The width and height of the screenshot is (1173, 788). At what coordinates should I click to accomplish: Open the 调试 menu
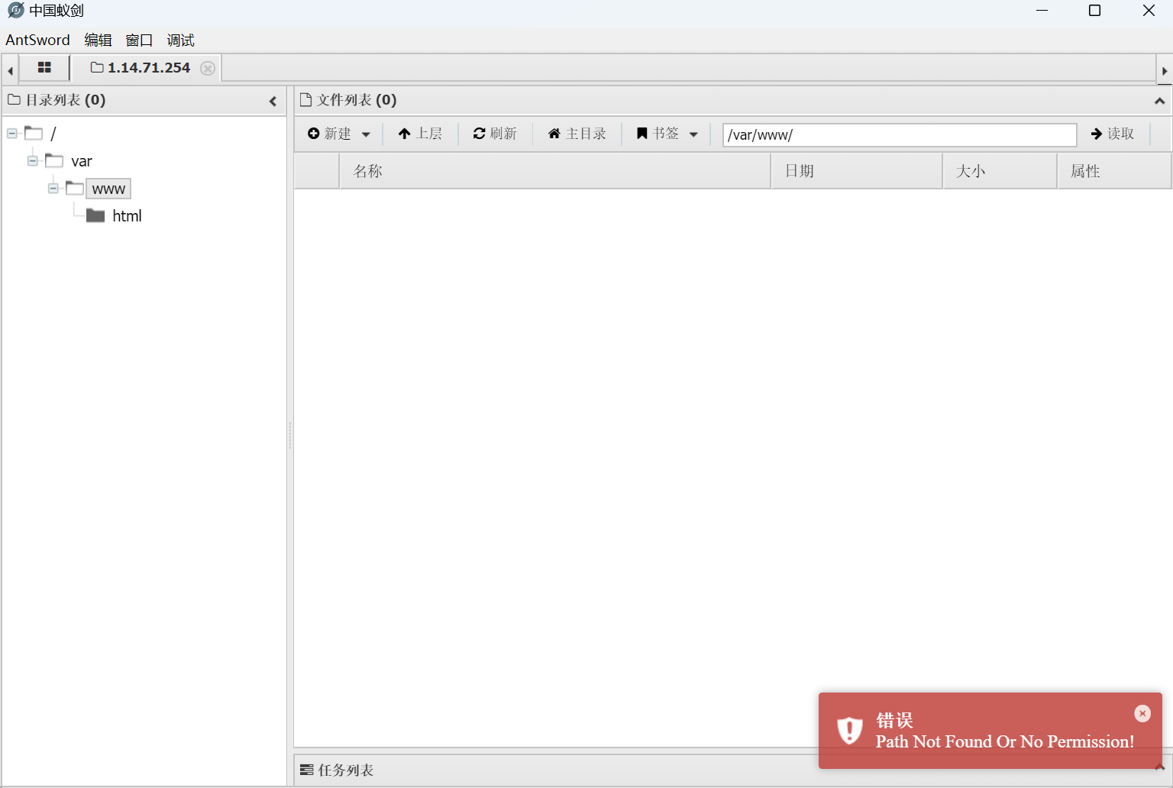(x=180, y=40)
